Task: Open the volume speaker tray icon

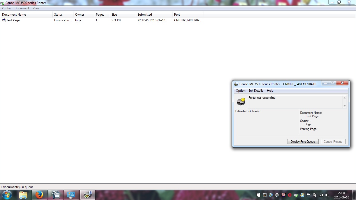Action: tap(327, 195)
